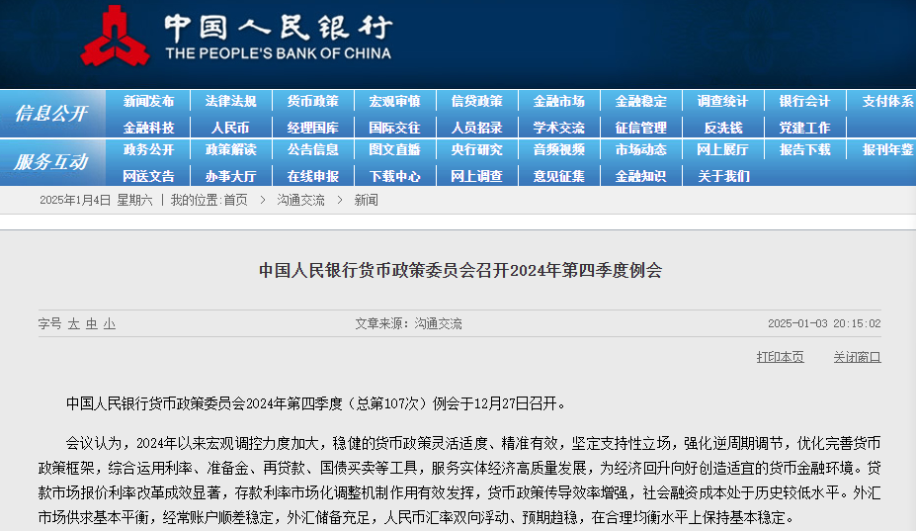Click the 打印本页 link
The height and width of the screenshot is (531, 916).
(x=780, y=357)
